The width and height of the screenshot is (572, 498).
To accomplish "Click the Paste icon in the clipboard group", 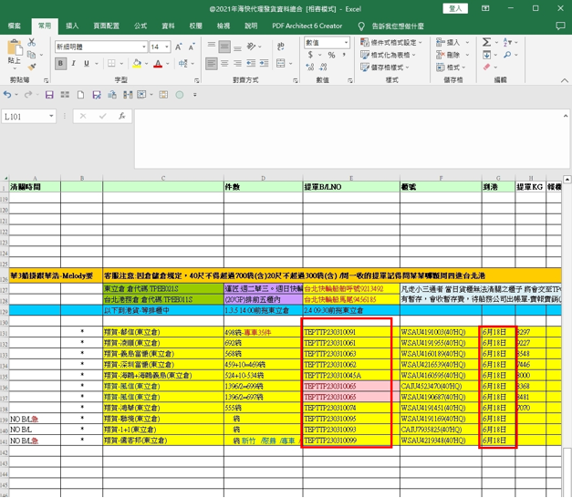I will [x=14, y=50].
